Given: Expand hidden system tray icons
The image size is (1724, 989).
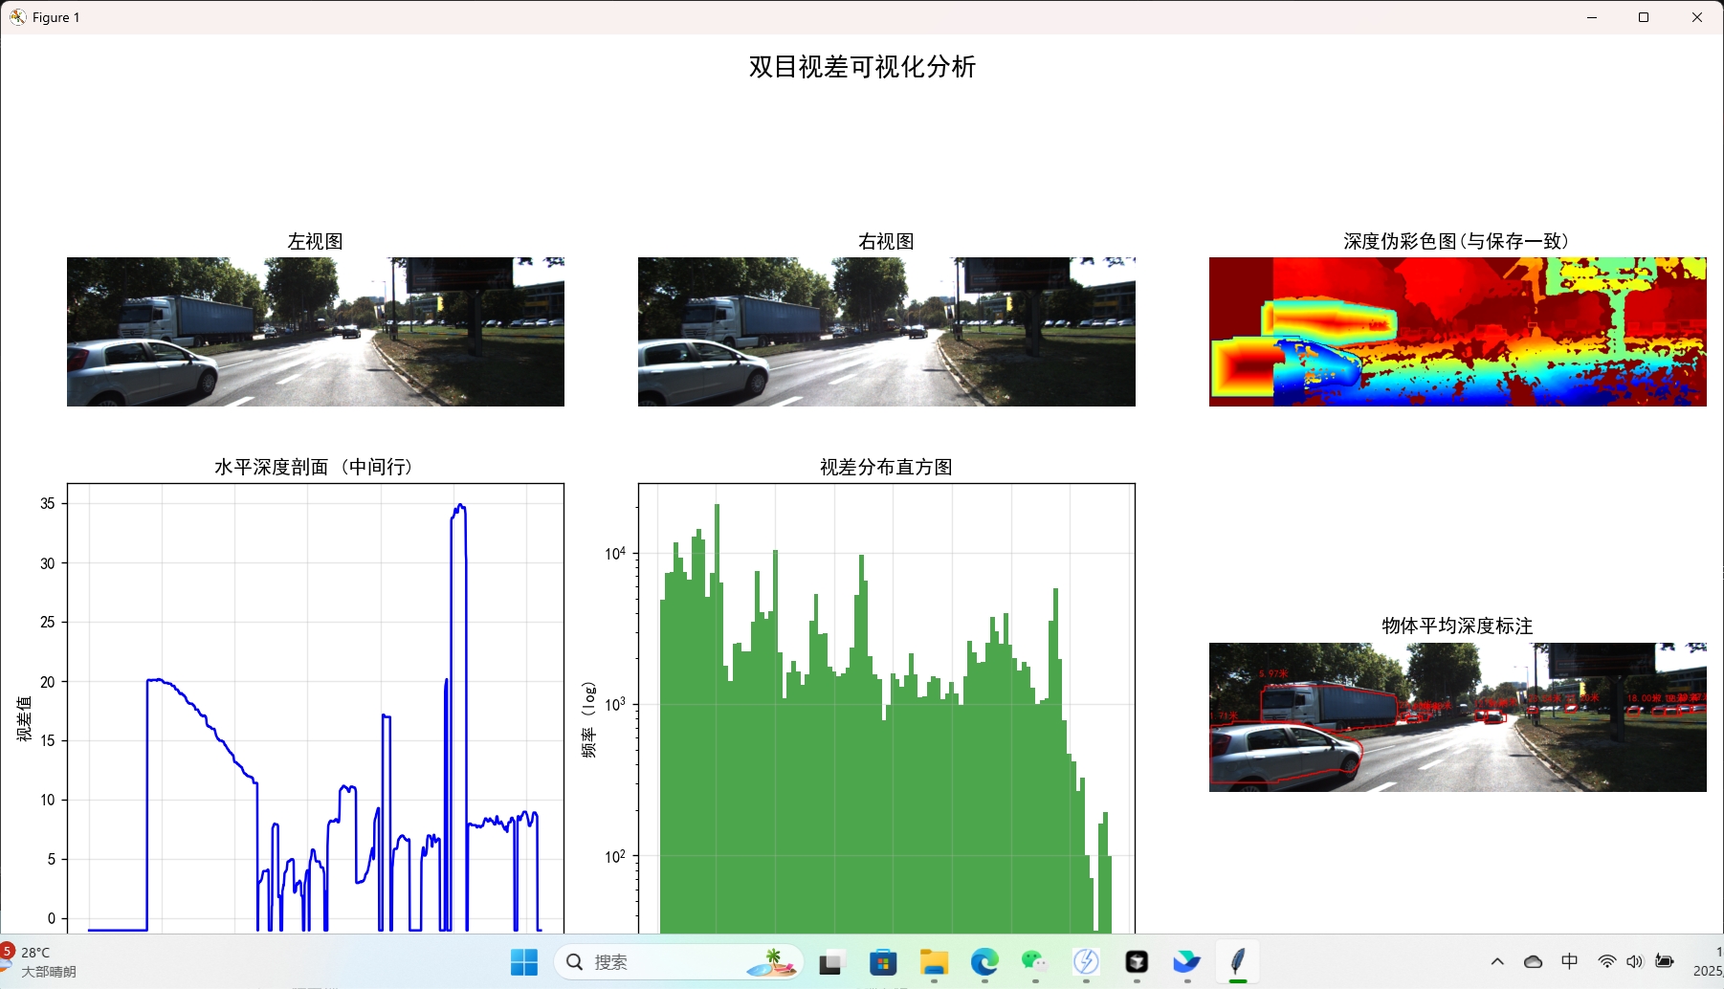Looking at the screenshot, I should (x=1497, y=962).
